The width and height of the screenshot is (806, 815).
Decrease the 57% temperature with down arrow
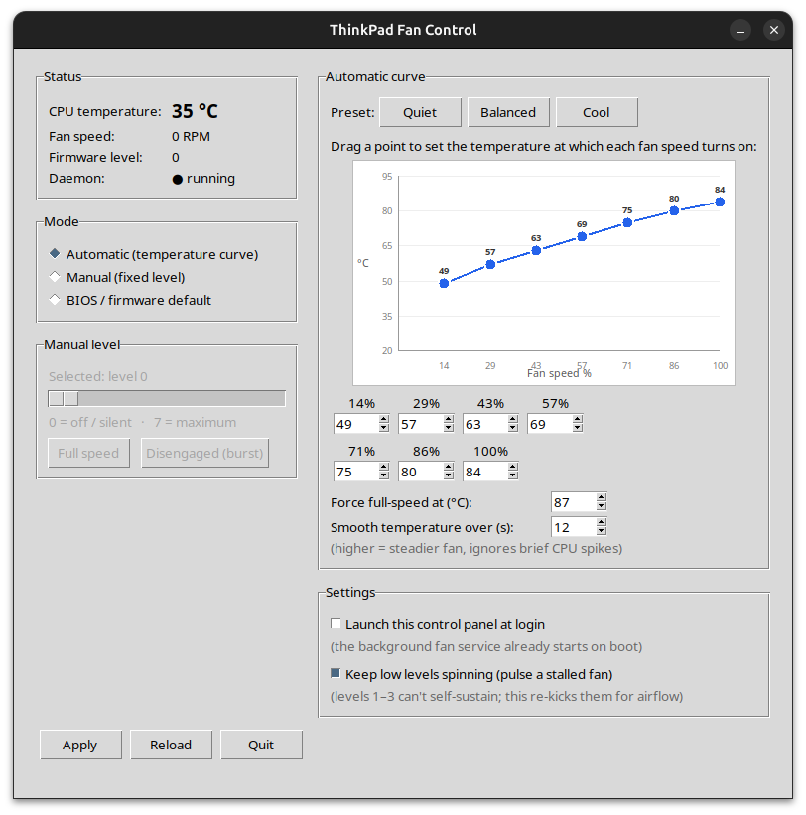[x=578, y=429]
